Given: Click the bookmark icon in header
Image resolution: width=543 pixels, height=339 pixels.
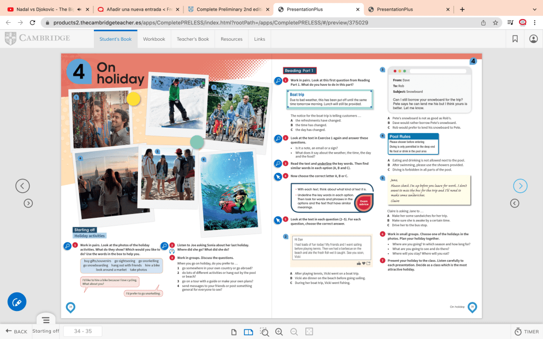Looking at the screenshot, I should 515,39.
